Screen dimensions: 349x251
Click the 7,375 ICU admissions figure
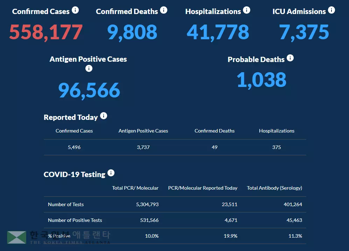click(304, 32)
